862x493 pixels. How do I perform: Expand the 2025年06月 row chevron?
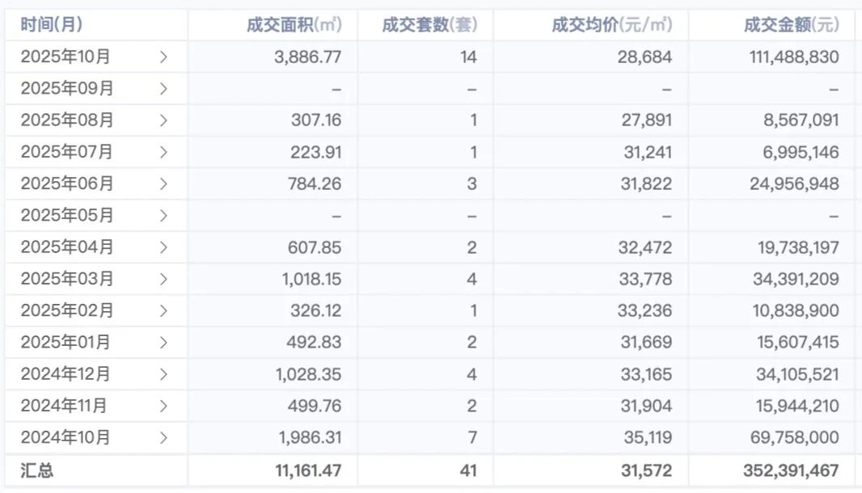coord(163,184)
